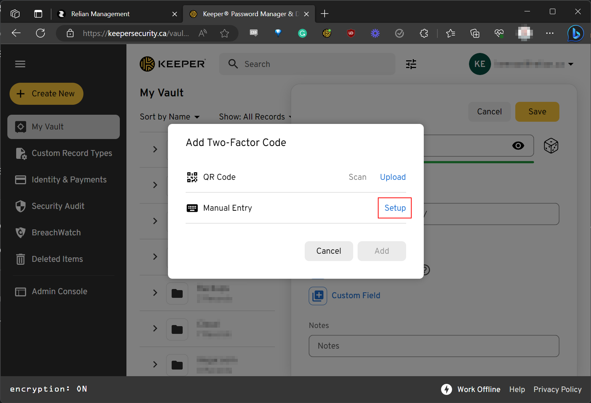Cancel the Add Two-Factor Code dialog

pos(329,251)
